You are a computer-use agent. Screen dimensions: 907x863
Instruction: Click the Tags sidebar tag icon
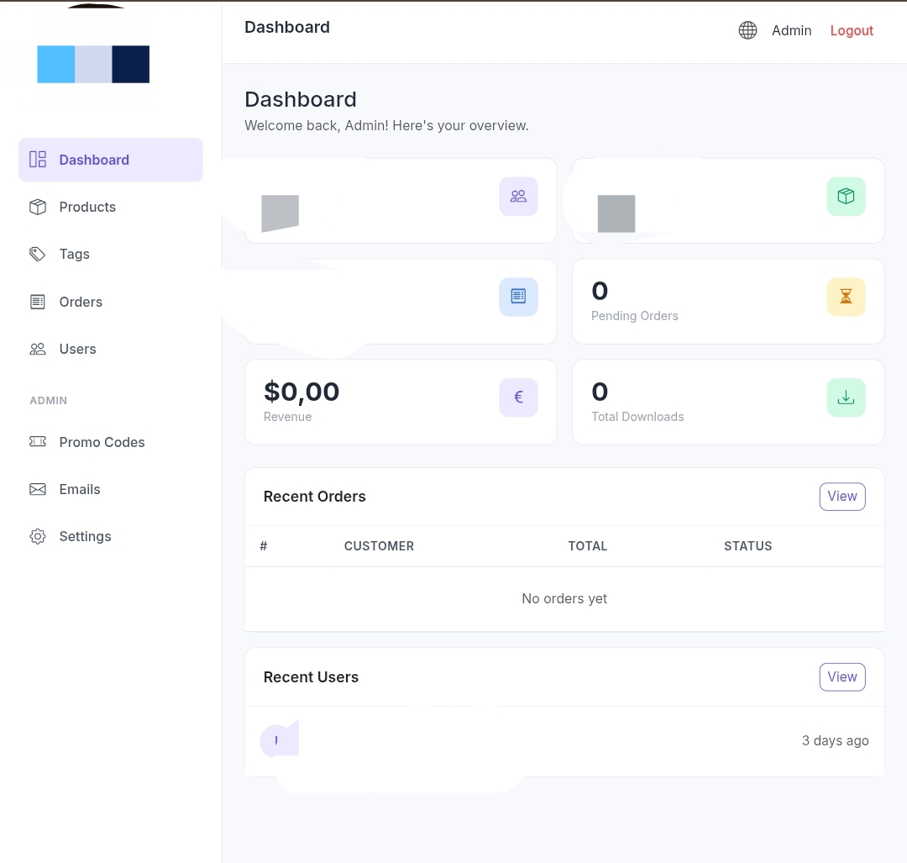[x=38, y=254]
